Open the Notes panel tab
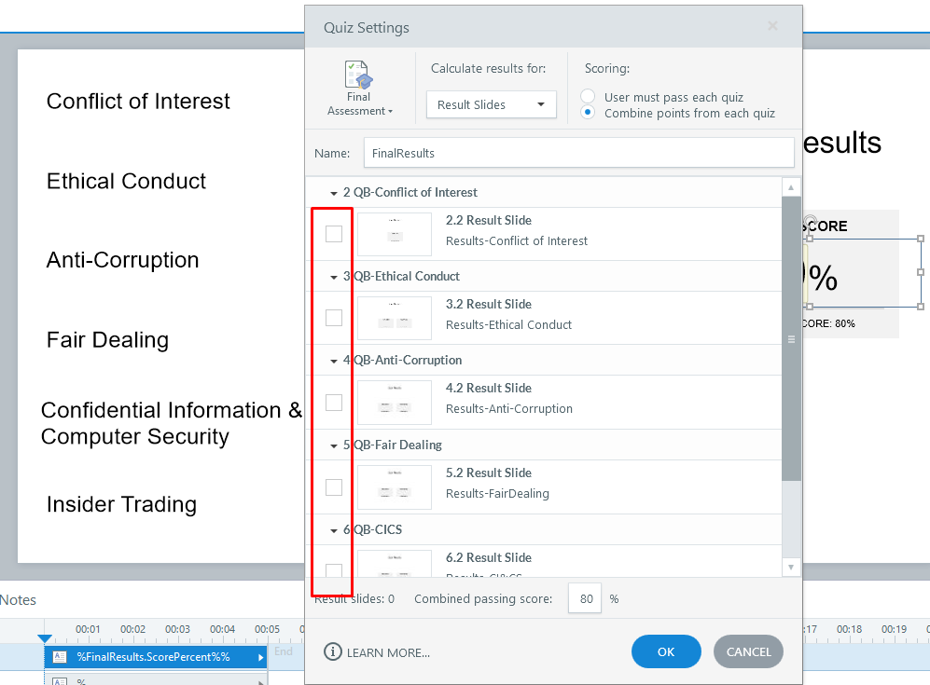This screenshot has width=930, height=685. pyautogui.click(x=18, y=600)
